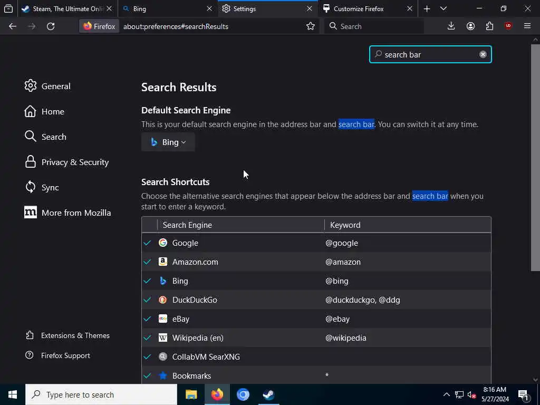Image resolution: width=540 pixels, height=405 pixels.
Task: Select the @ebay keyword cell
Action: (337, 319)
